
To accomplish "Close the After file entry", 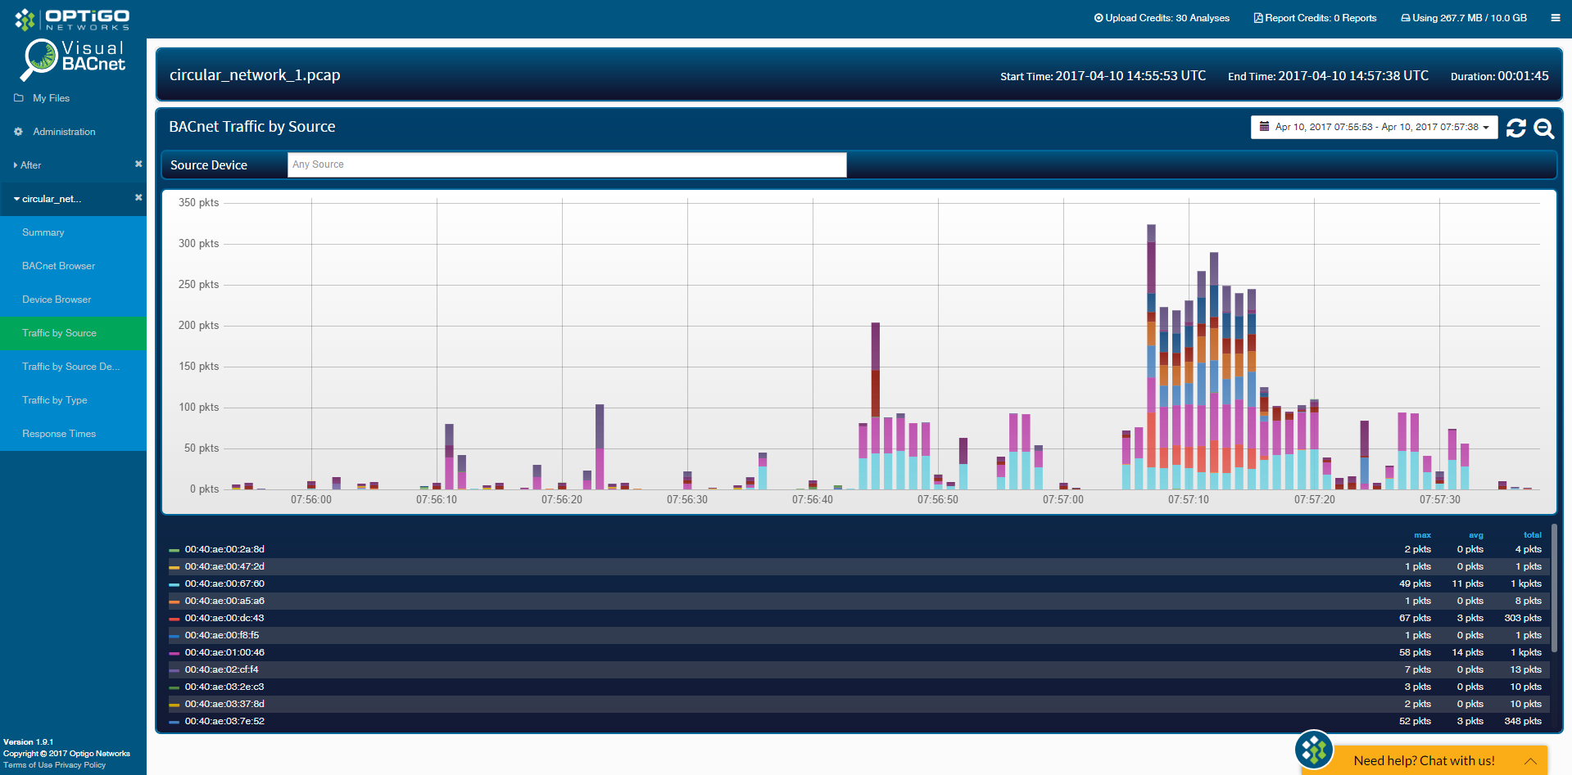I will pyautogui.click(x=138, y=164).
